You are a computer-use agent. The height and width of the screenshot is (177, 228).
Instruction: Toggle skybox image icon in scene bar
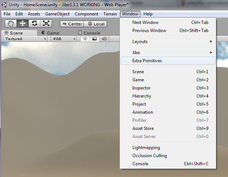(x=95, y=39)
